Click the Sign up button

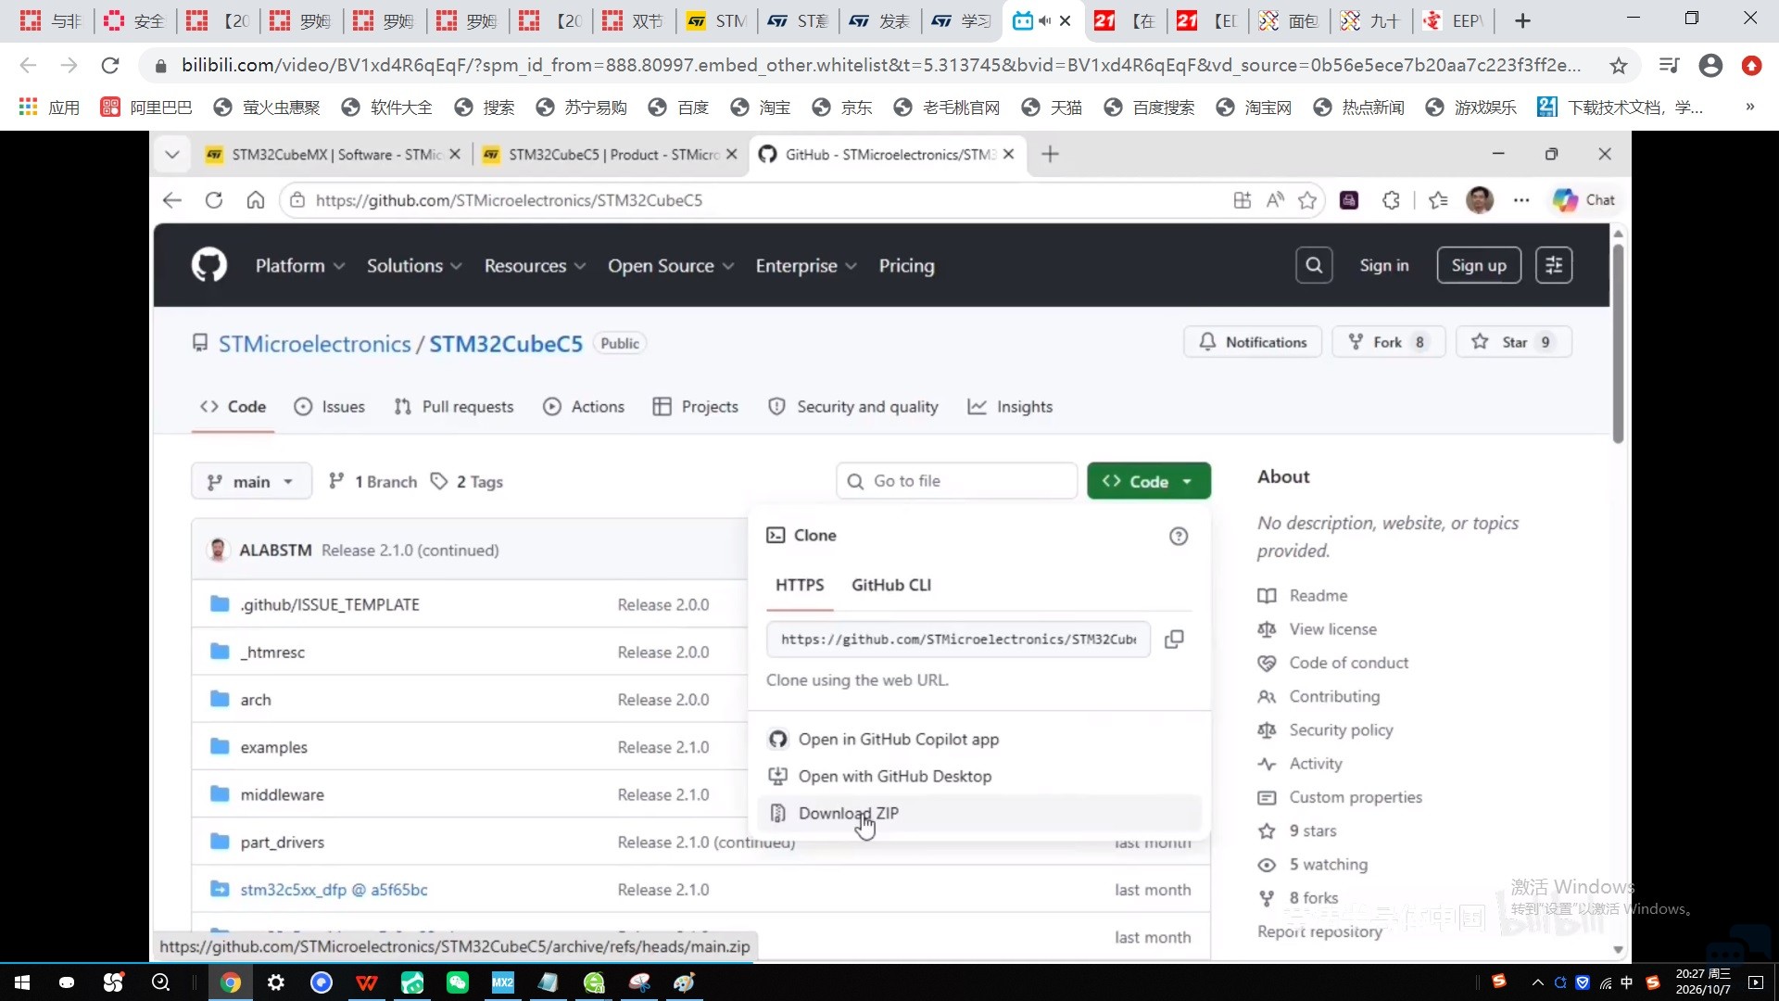1478,265
